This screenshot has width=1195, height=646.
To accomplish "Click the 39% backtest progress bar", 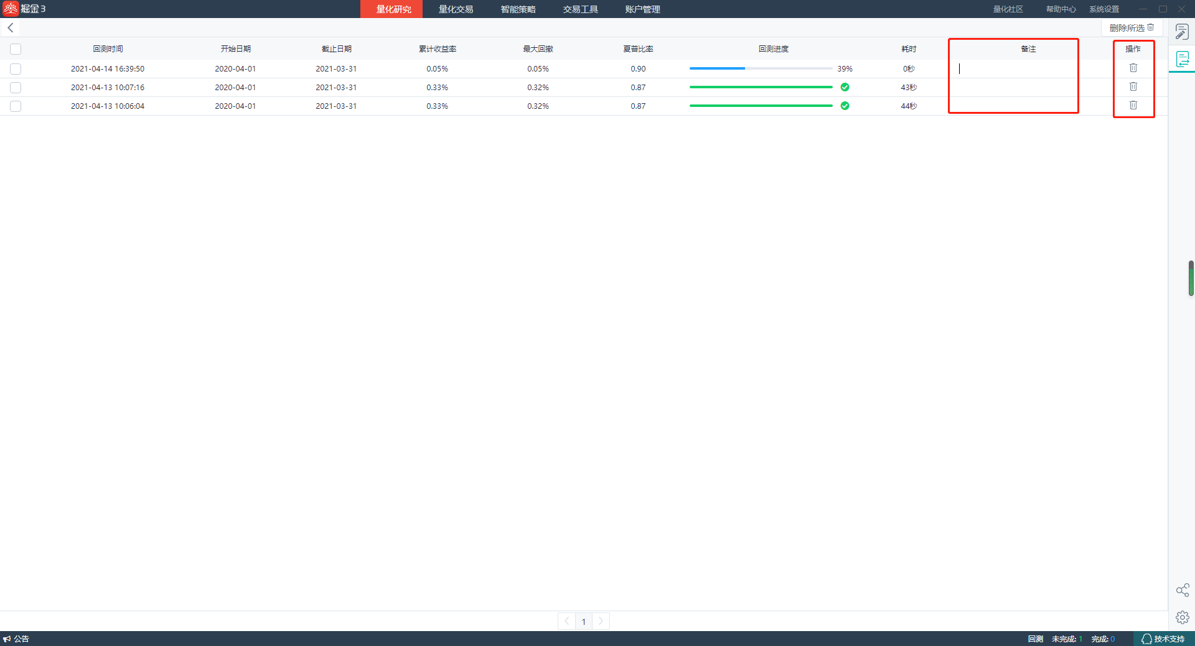I will (x=761, y=68).
